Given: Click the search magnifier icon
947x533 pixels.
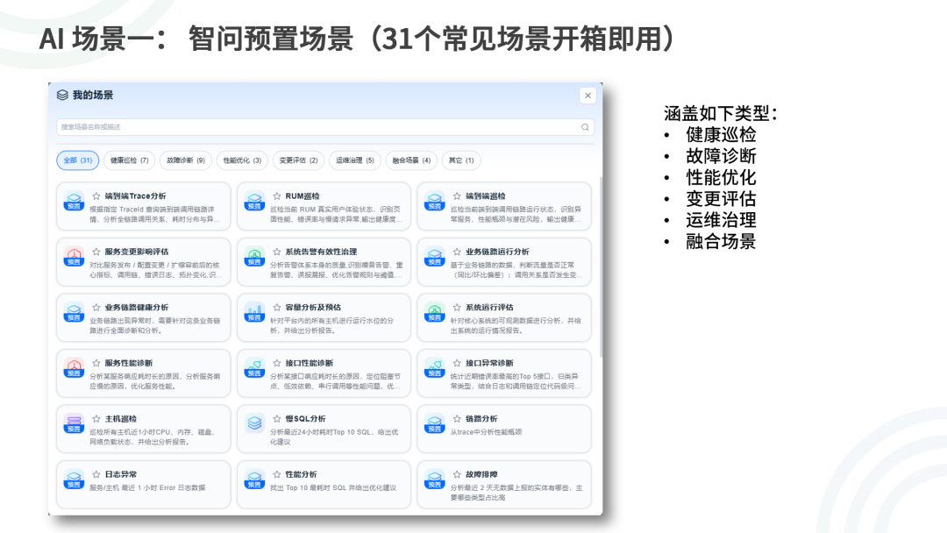Looking at the screenshot, I should [x=585, y=127].
